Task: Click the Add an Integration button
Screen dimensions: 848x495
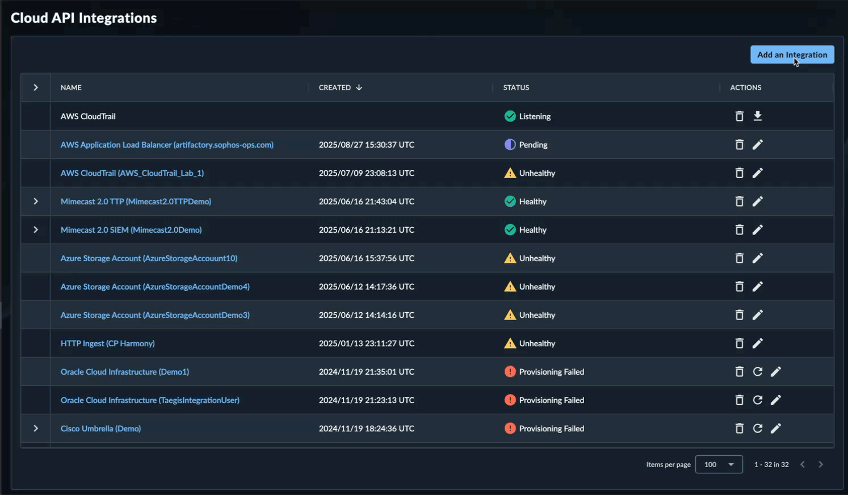Action: click(792, 54)
